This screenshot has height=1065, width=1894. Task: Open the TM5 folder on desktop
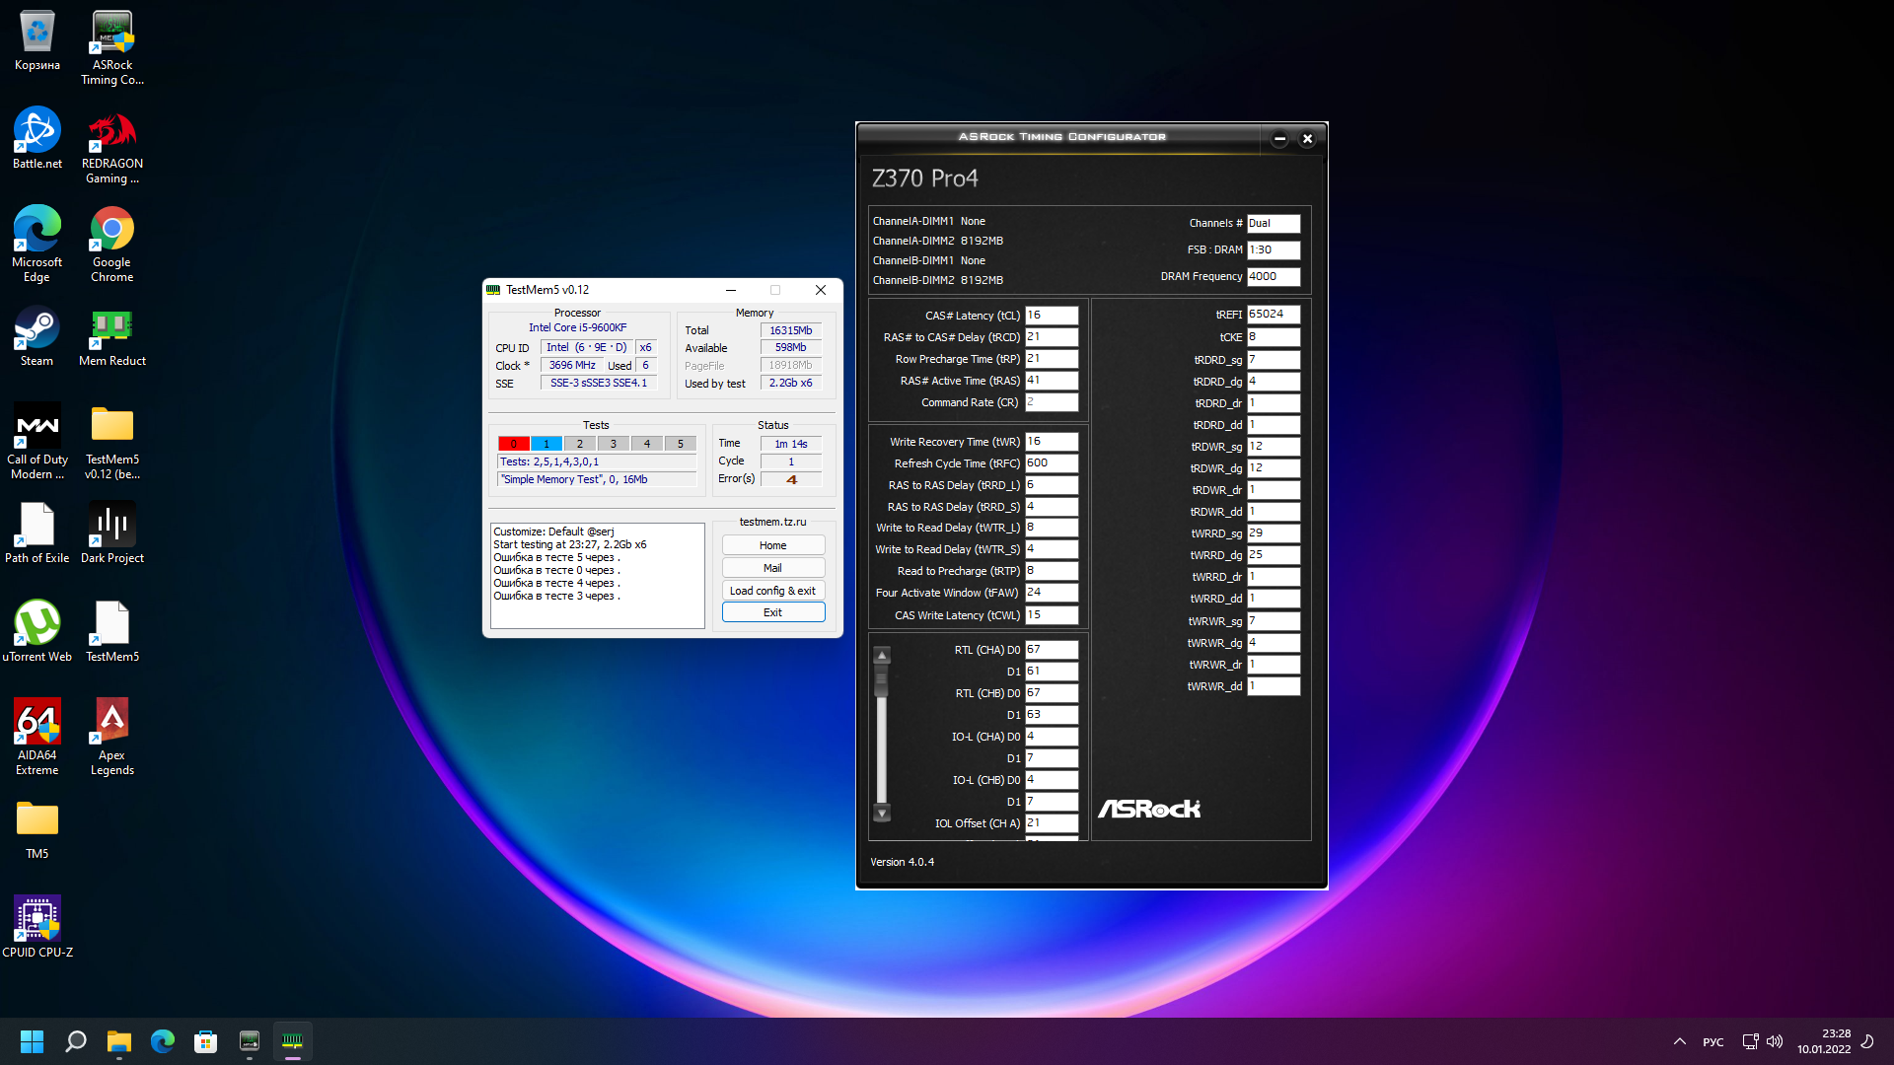tap(37, 820)
